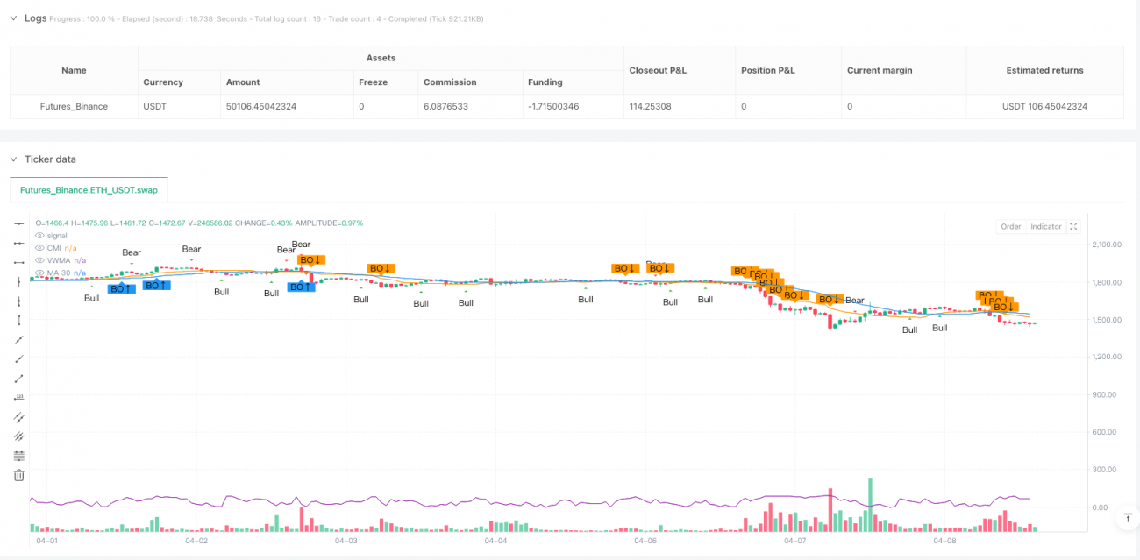Click the Amount sub-header
Image resolution: width=1140 pixels, height=560 pixels.
coord(243,82)
